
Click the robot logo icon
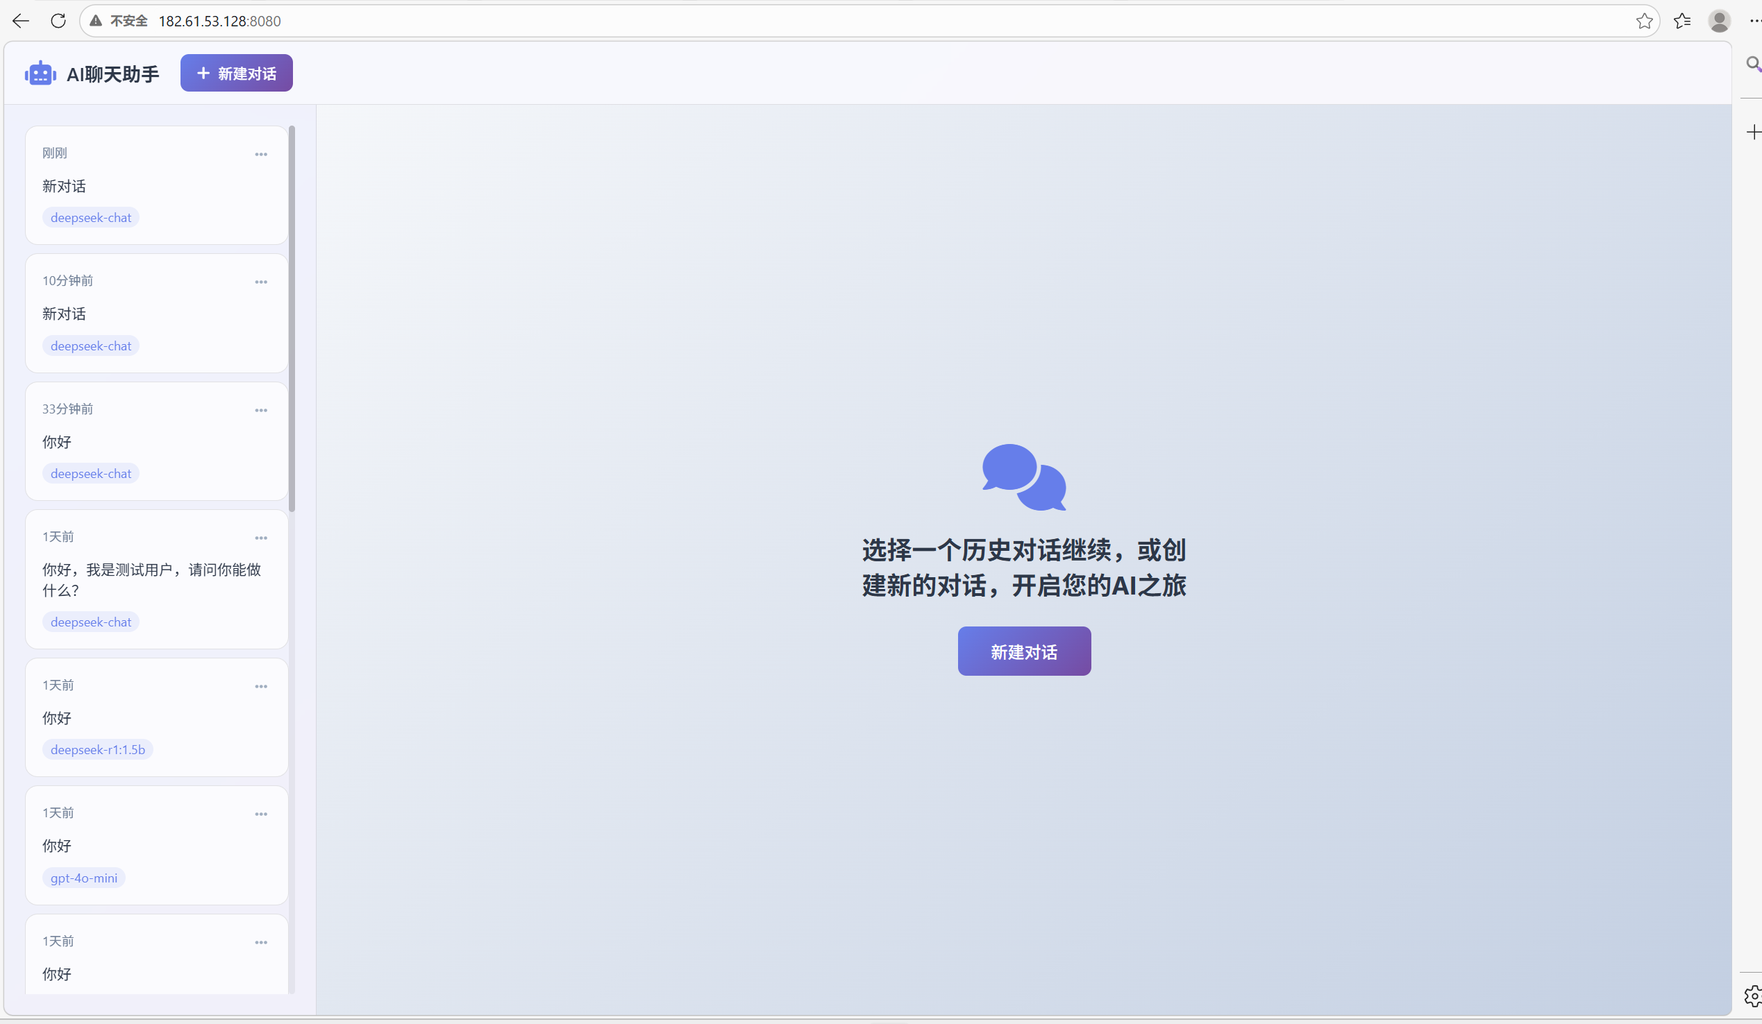(x=40, y=74)
